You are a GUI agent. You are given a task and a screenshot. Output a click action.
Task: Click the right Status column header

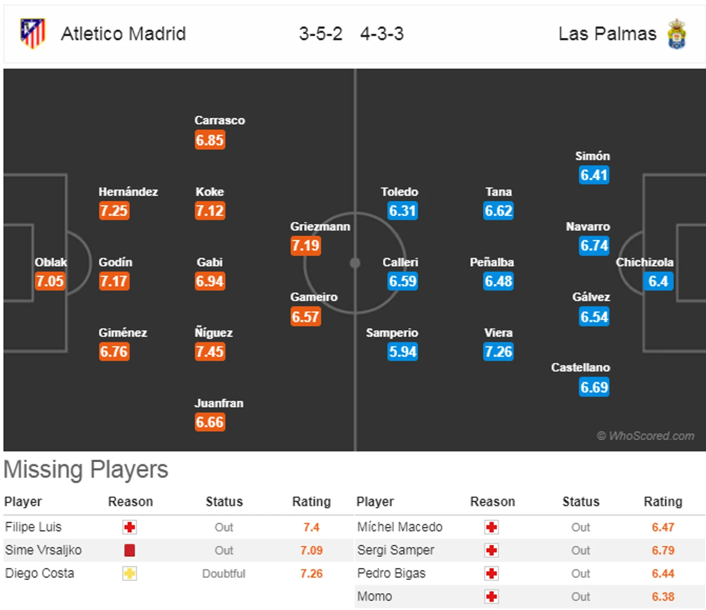[x=581, y=502]
